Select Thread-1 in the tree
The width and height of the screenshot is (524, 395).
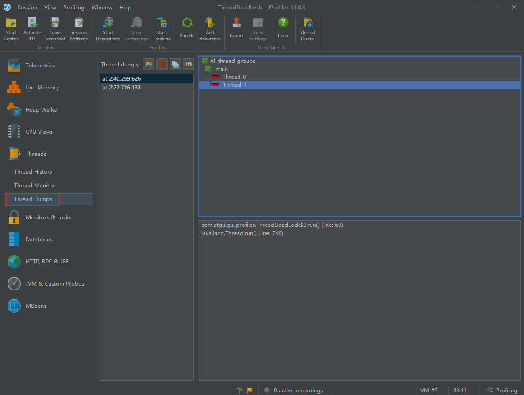click(x=360, y=85)
